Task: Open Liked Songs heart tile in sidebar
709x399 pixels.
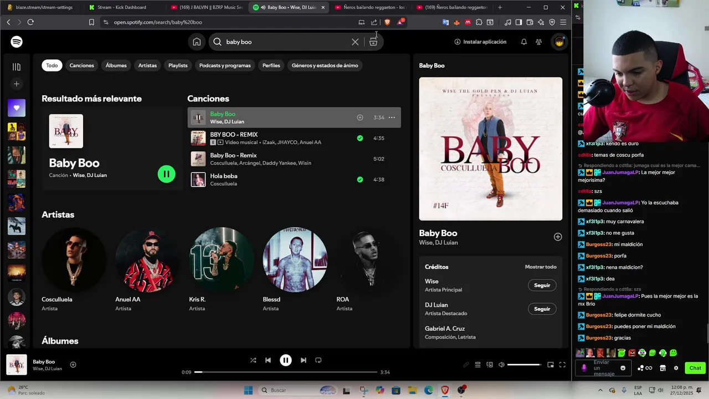Action: (17, 108)
